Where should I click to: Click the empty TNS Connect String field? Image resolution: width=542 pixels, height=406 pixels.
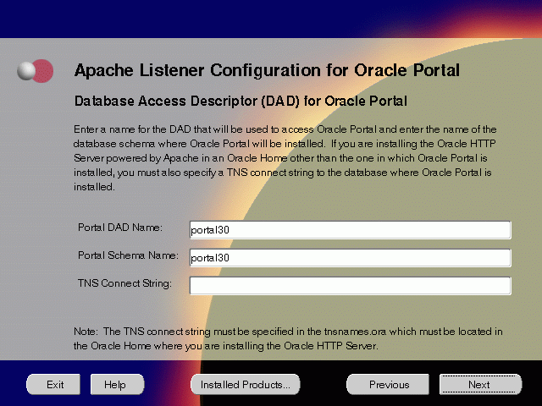coord(350,286)
